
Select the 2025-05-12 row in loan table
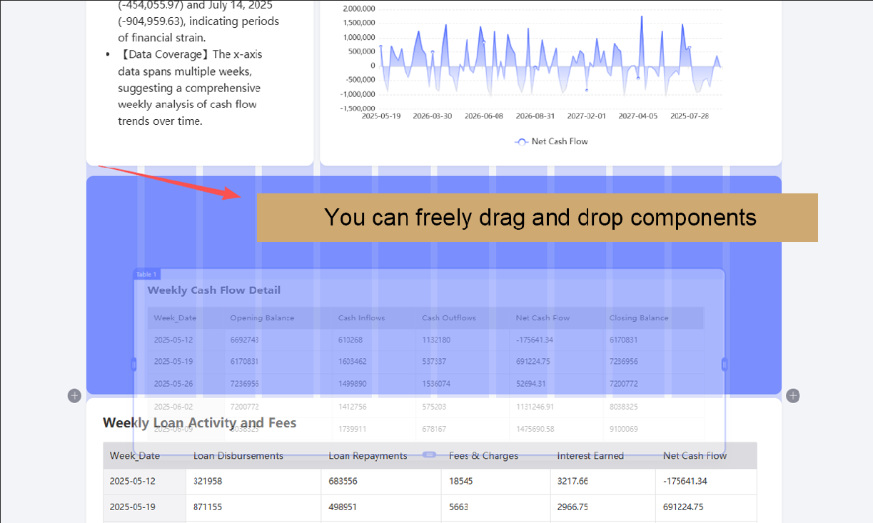[x=133, y=482]
